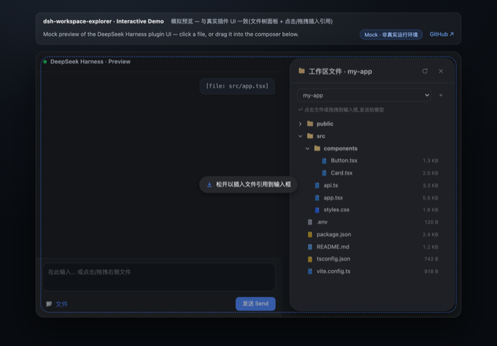Click the src folder icon

(310, 136)
